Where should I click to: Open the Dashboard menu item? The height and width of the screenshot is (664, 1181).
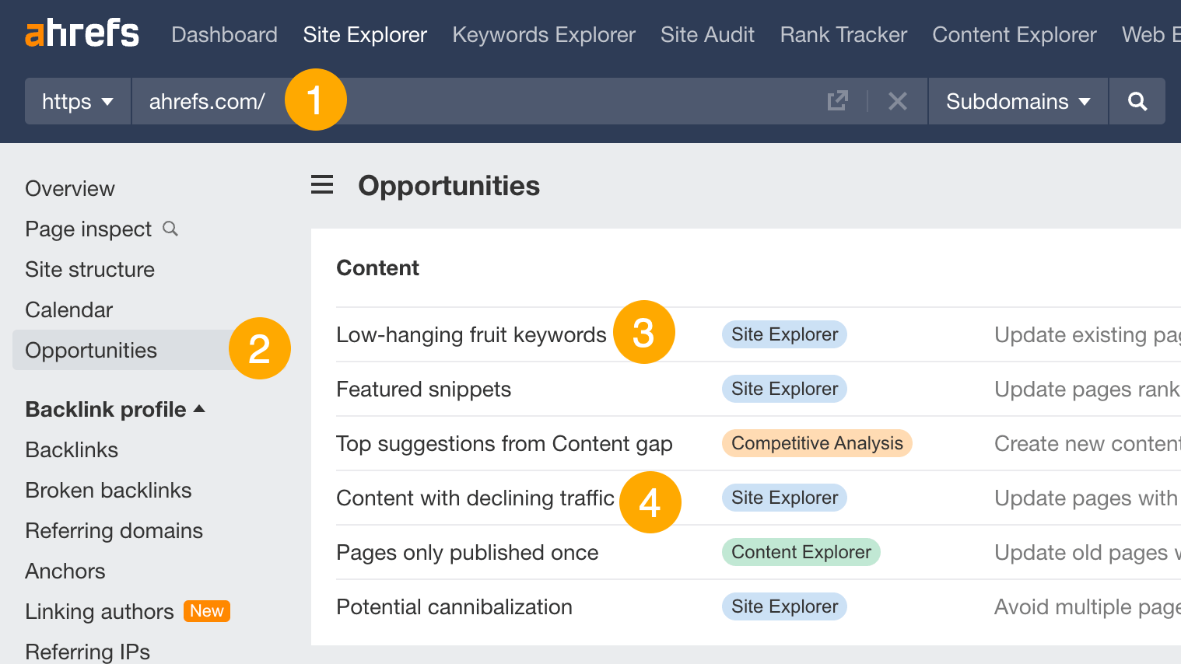point(224,34)
